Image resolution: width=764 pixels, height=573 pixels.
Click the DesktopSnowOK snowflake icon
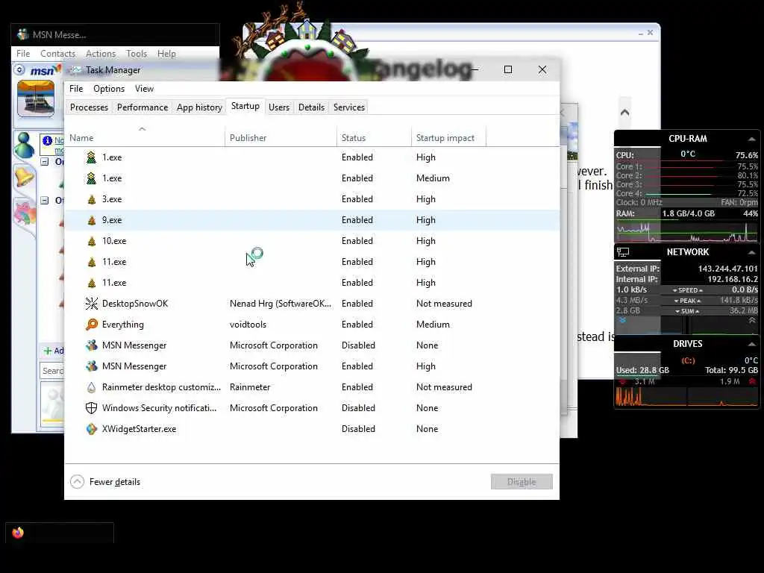click(91, 304)
